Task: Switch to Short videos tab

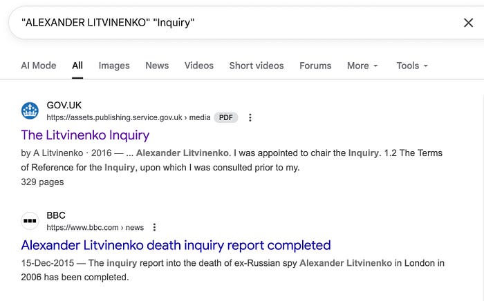Action: coord(257,66)
